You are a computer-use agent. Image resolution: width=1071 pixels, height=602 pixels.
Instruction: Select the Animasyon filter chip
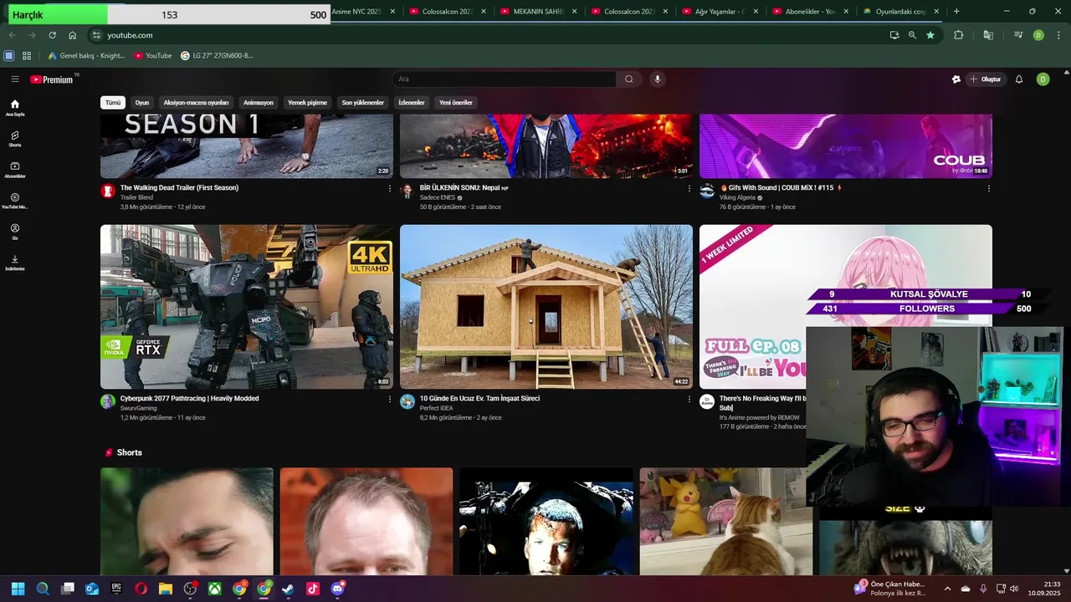259,103
